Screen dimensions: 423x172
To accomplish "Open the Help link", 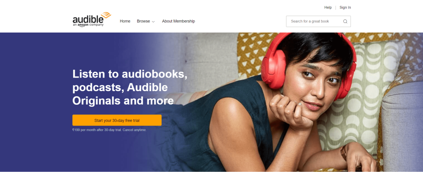I will [x=328, y=7].
